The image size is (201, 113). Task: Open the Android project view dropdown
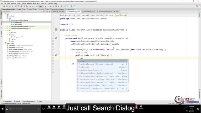[13, 12]
